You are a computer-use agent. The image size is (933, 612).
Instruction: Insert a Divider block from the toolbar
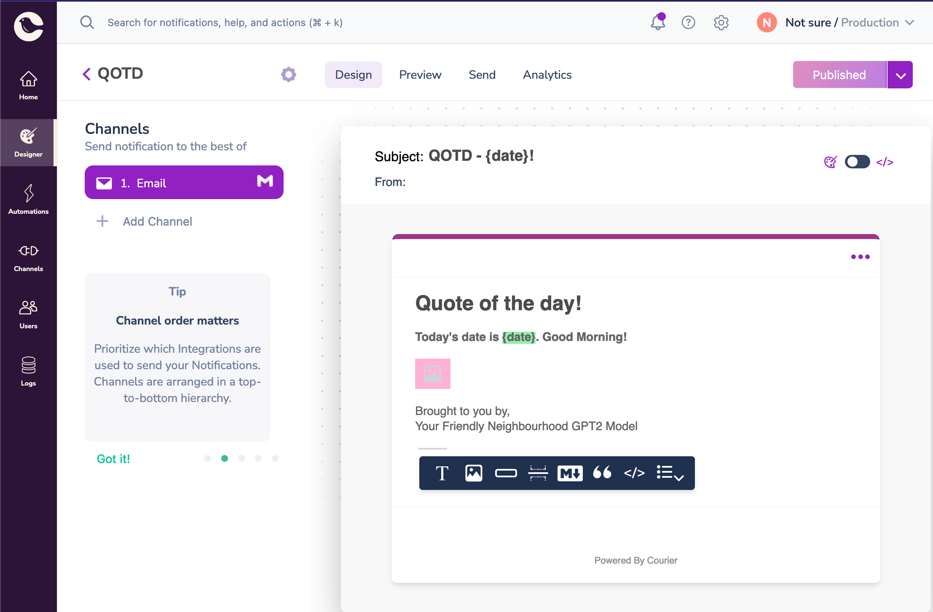538,473
